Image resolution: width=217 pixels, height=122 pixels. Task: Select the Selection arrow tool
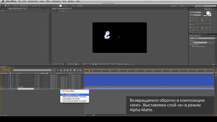pos(2,6)
